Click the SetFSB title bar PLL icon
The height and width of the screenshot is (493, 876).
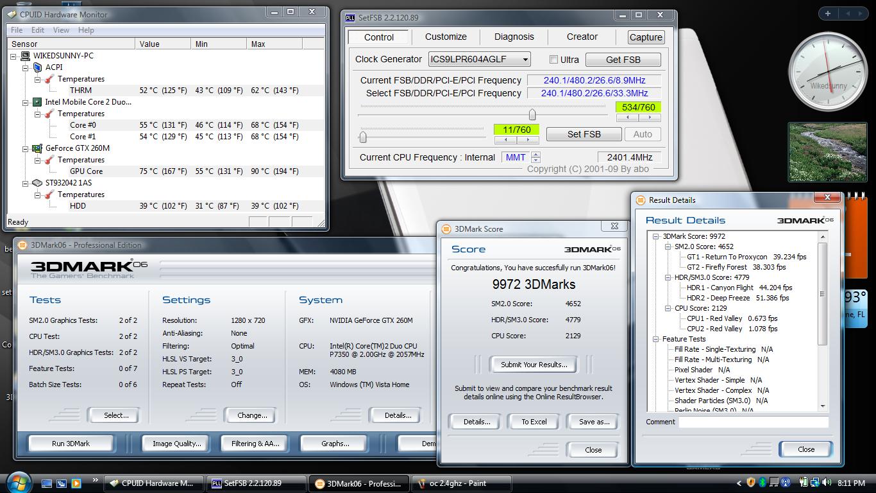point(351,17)
